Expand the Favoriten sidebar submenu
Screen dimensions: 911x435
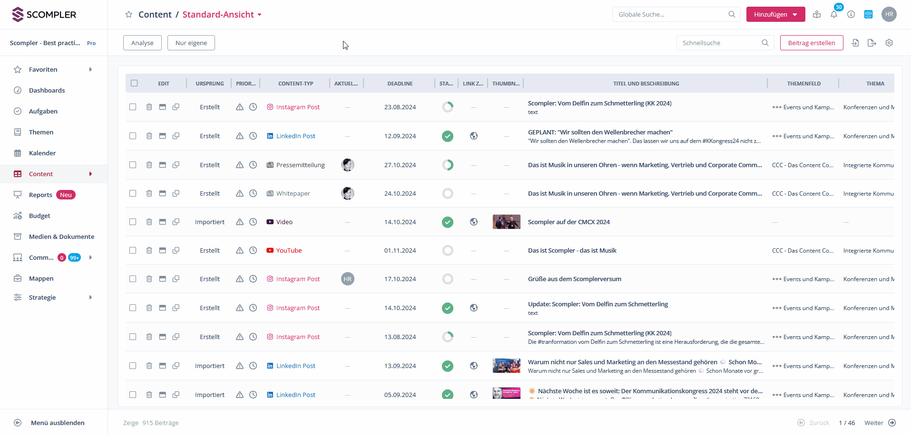point(90,69)
